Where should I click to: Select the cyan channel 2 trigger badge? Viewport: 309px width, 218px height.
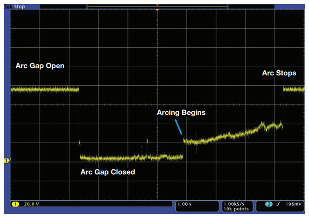tap(268, 204)
